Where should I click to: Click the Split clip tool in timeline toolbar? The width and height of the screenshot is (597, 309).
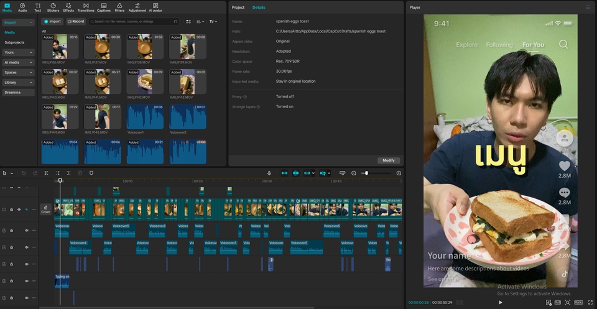click(46, 173)
